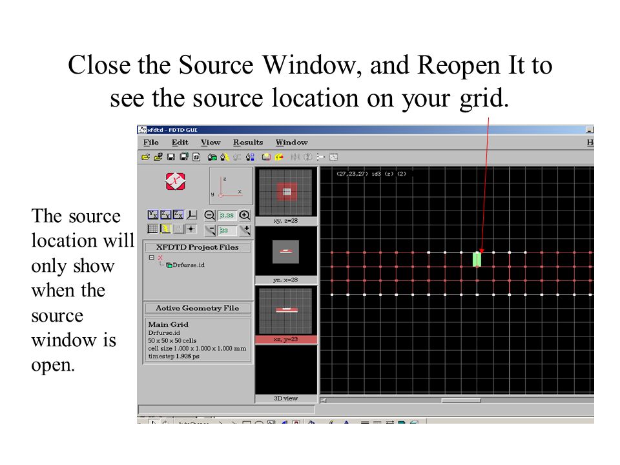Click the scrollbar left arrow under grid

[324, 400]
